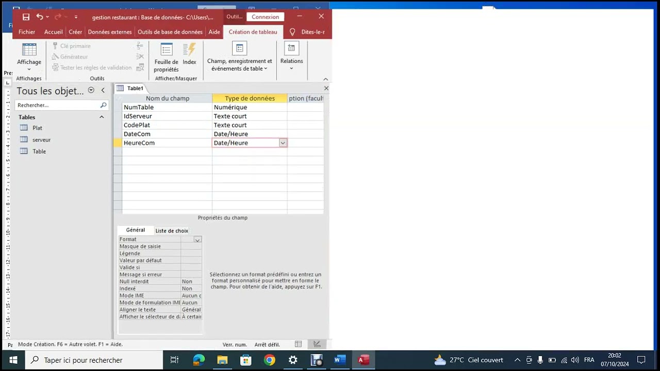Customize the Quick Access Toolbar

click(76, 17)
